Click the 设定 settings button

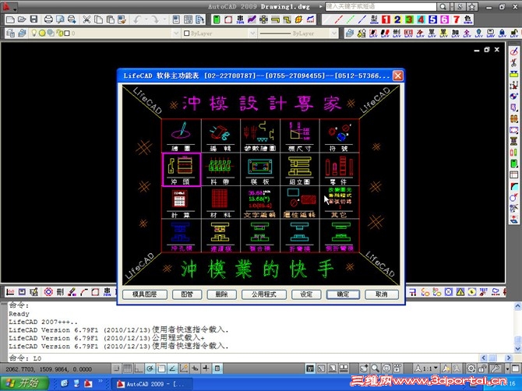[306, 294]
